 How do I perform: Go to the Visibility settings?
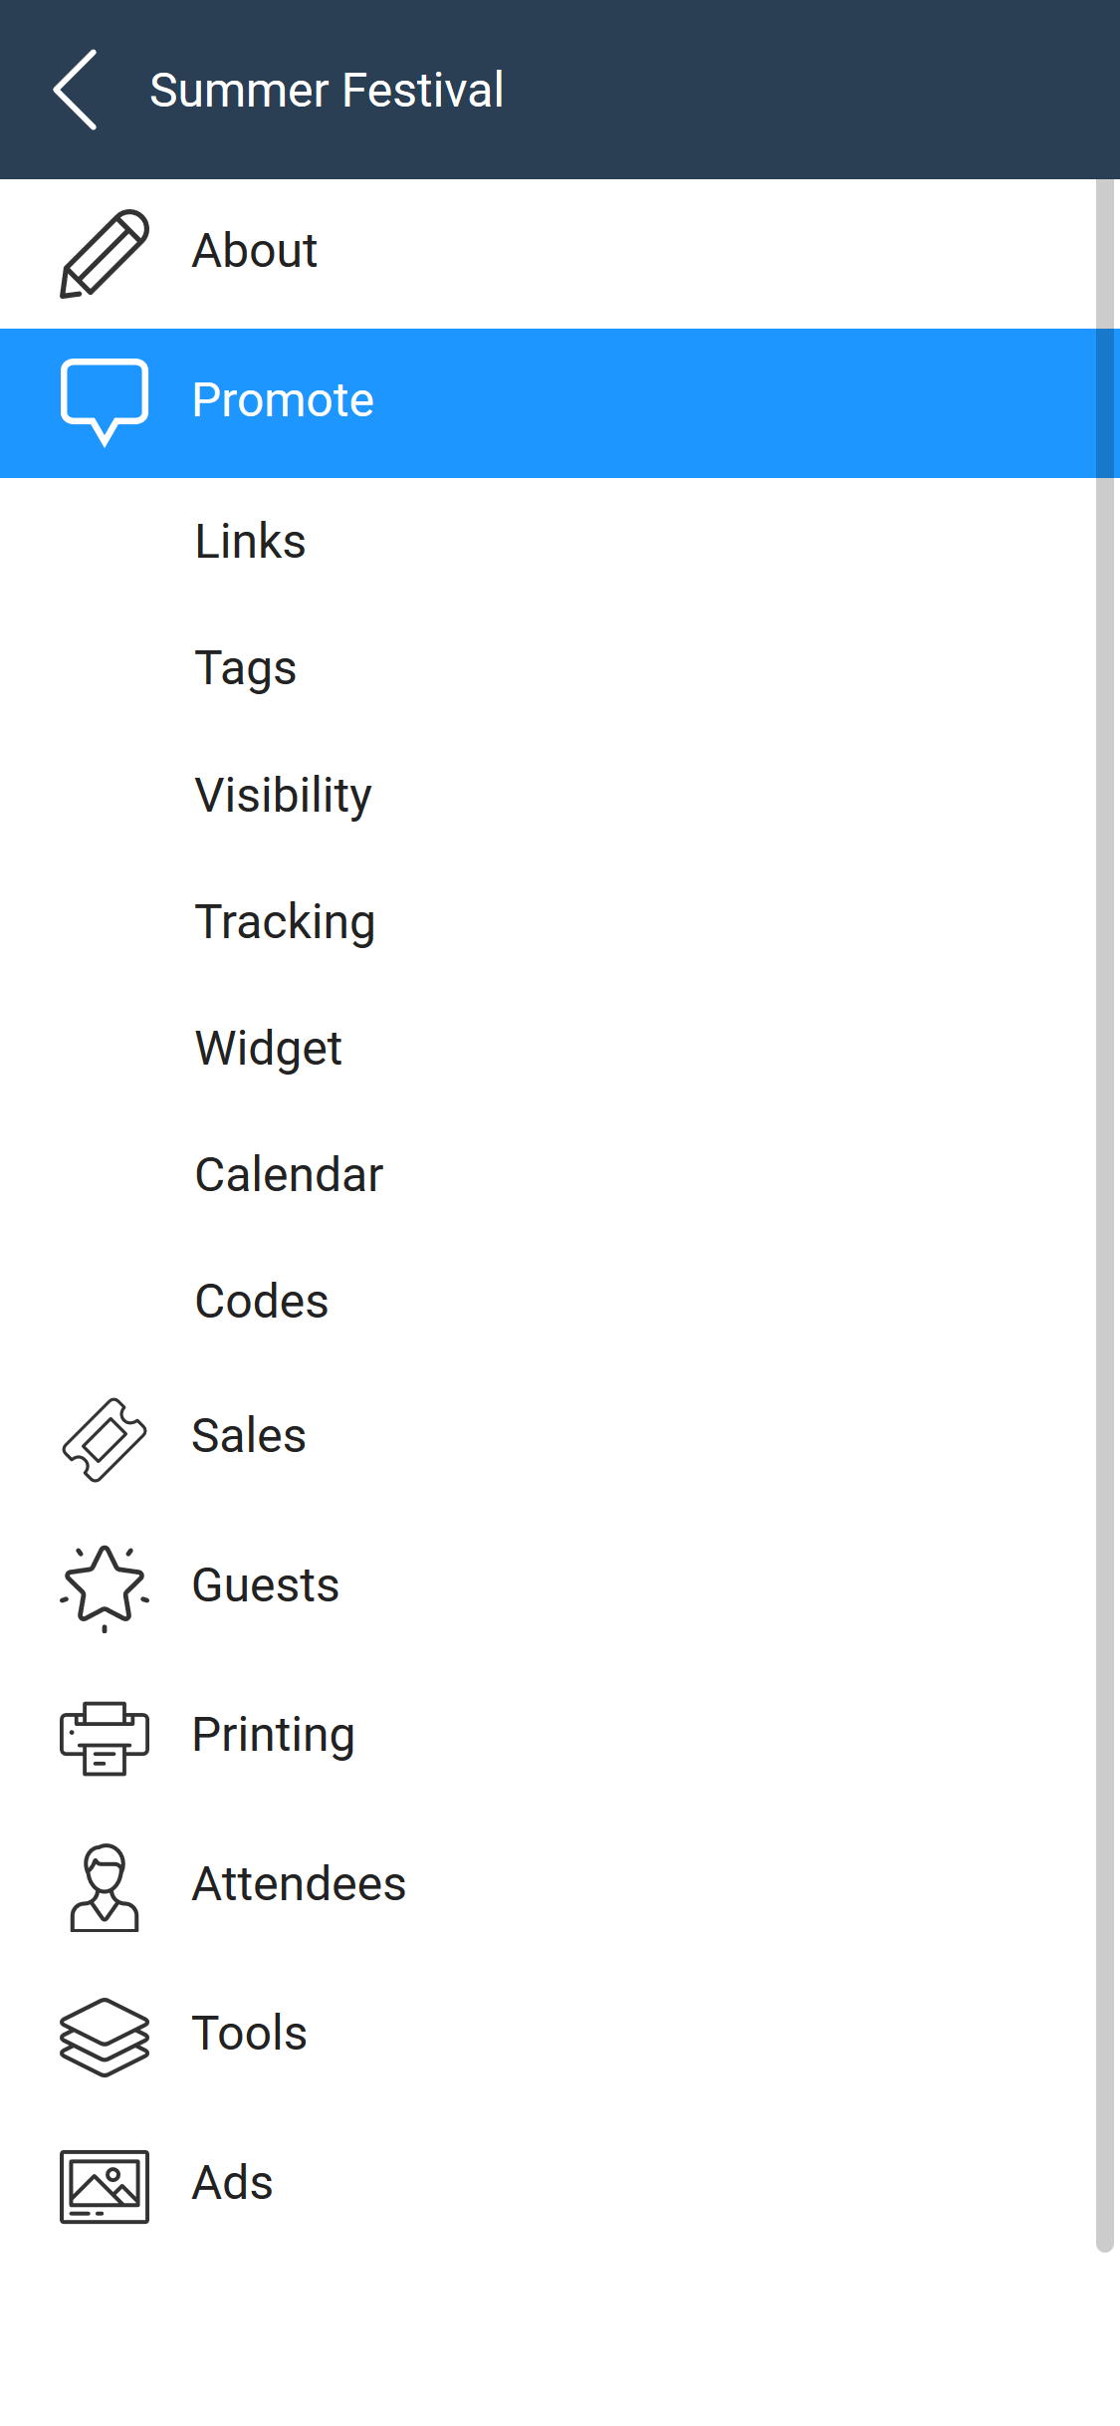point(284,795)
